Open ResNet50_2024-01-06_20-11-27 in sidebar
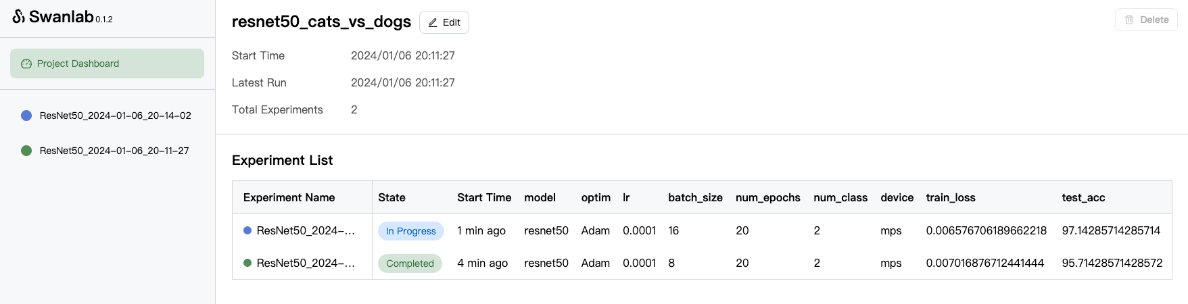The width and height of the screenshot is (1188, 304). [114, 151]
